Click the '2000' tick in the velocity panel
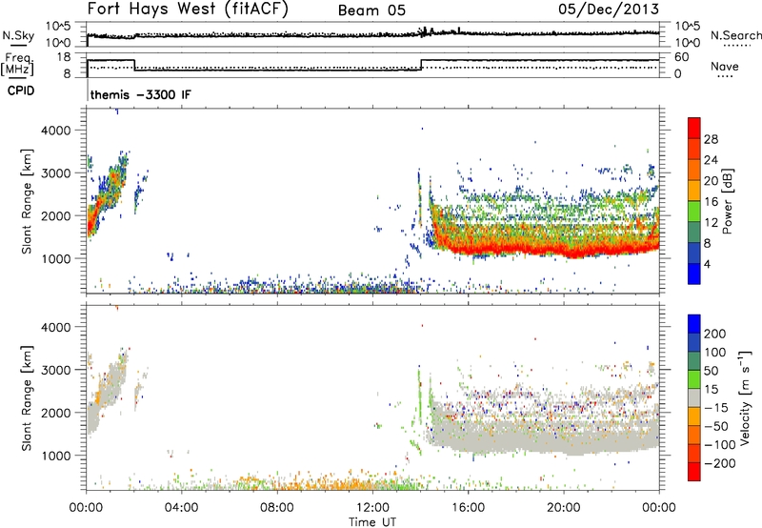This screenshot has height=528, width=762. pyautogui.click(x=56, y=413)
